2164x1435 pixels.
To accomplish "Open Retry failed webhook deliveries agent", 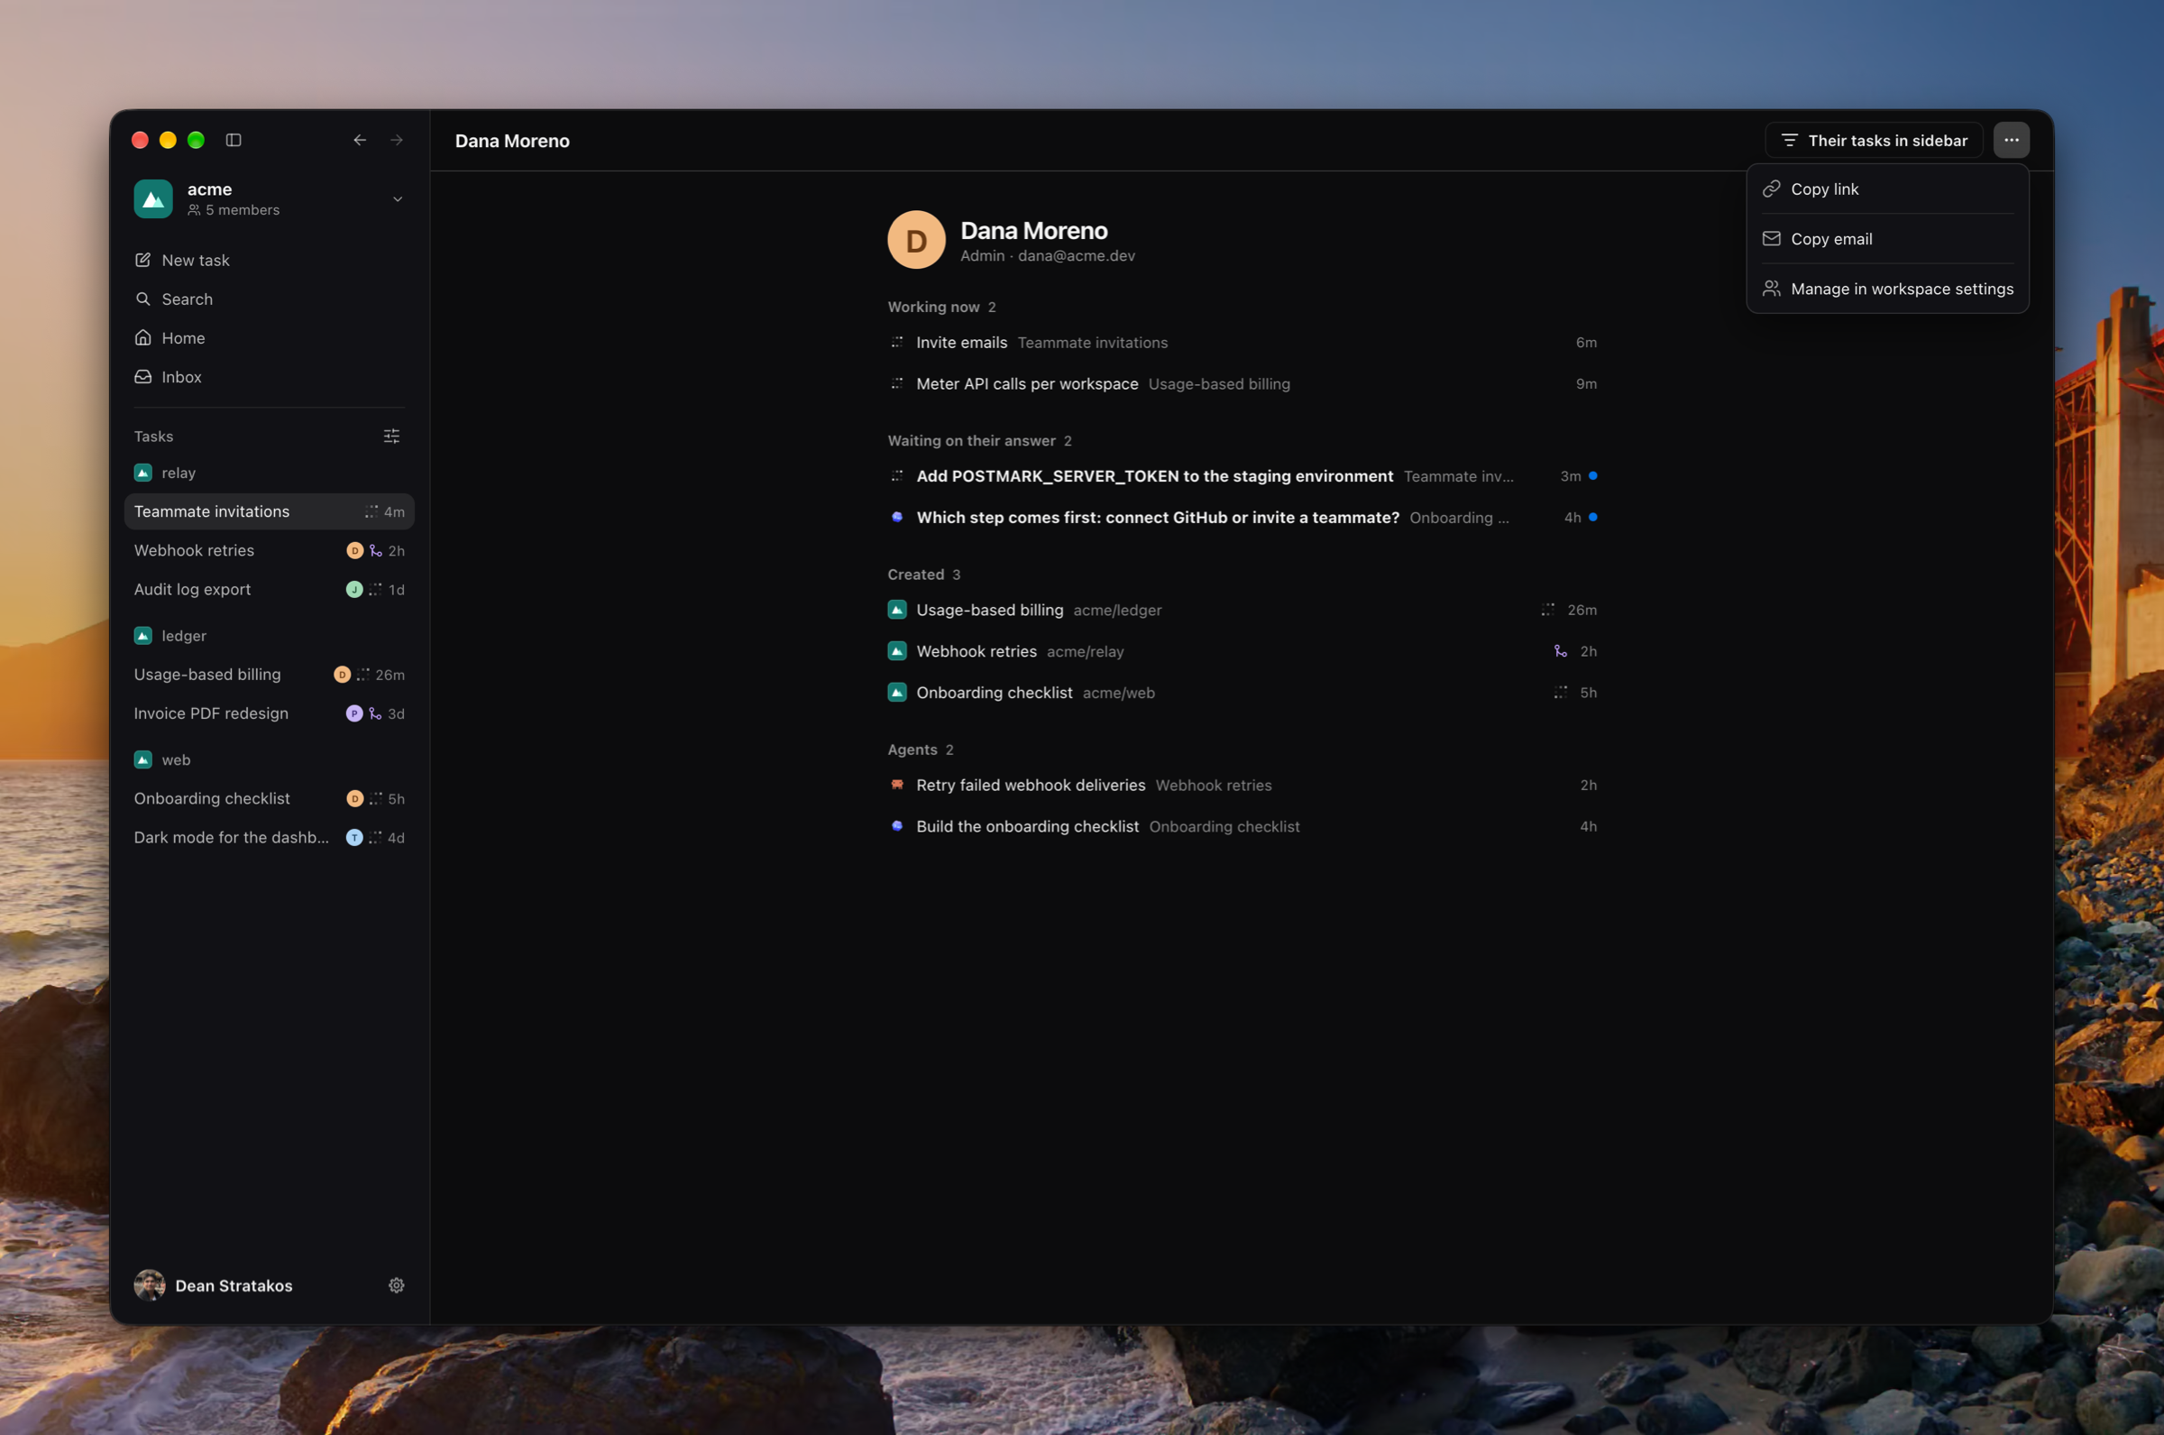I will [1242, 786].
